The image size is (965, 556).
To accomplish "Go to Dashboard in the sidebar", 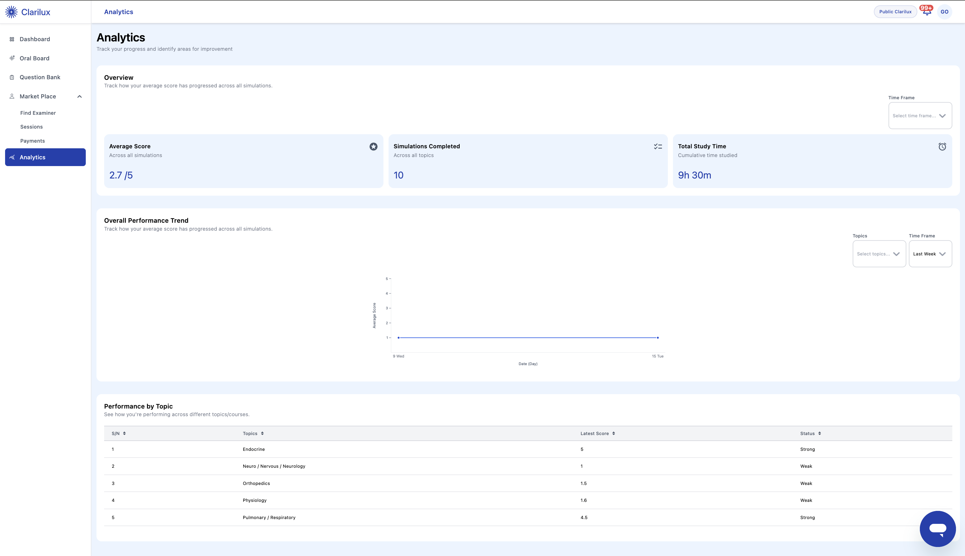I will (45, 39).
